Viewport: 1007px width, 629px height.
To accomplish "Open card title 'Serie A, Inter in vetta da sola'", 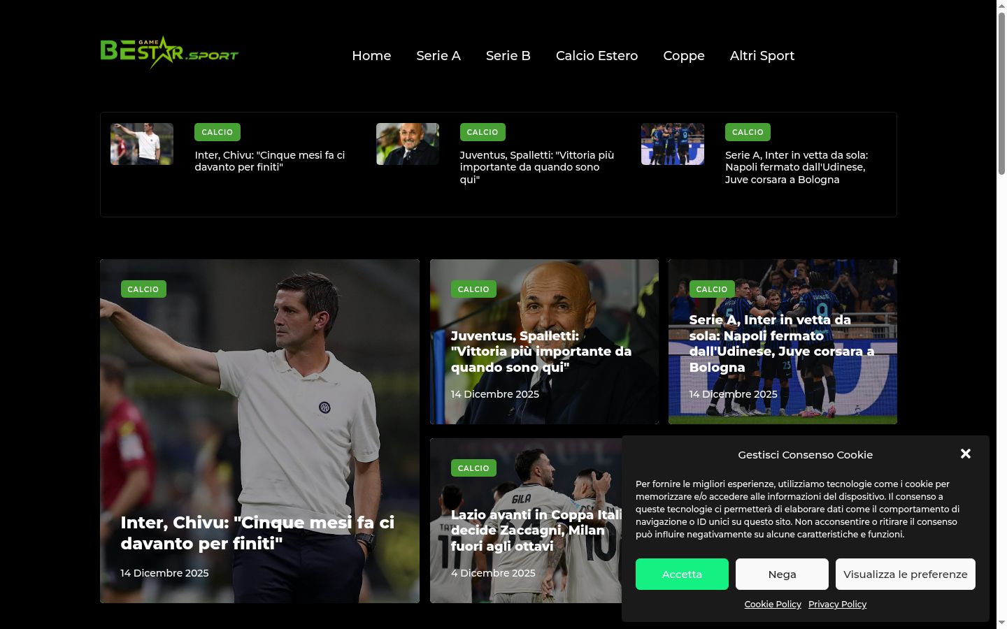I will coord(782,343).
